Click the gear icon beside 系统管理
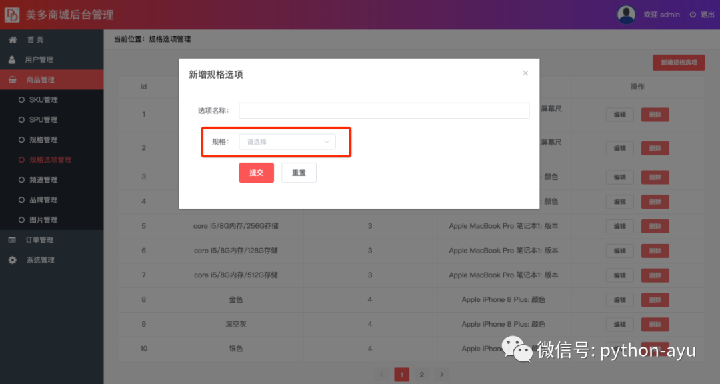Screen dimensions: 720x384 [13, 260]
